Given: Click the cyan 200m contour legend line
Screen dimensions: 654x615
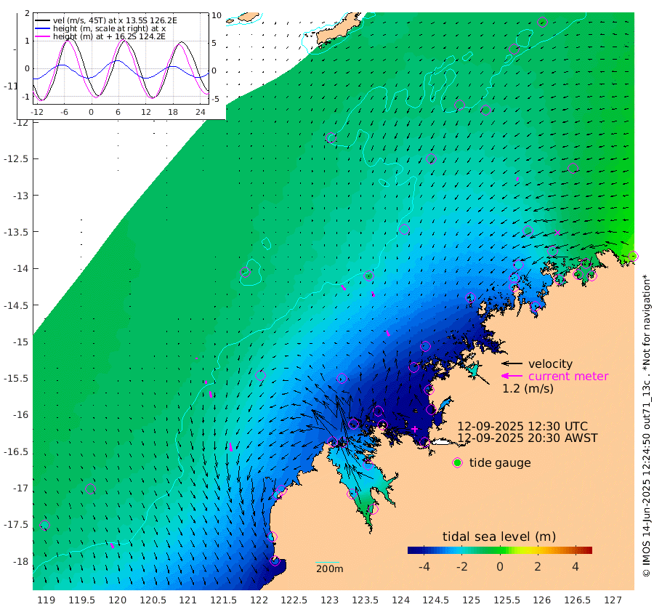Looking at the screenshot, I should [x=328, y=563].
